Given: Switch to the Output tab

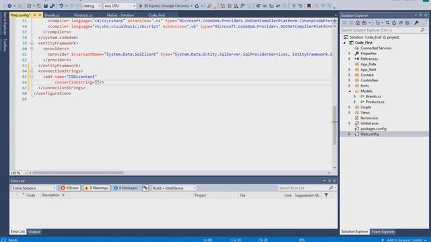Looking at the screenshot, I should coord(34,231).
